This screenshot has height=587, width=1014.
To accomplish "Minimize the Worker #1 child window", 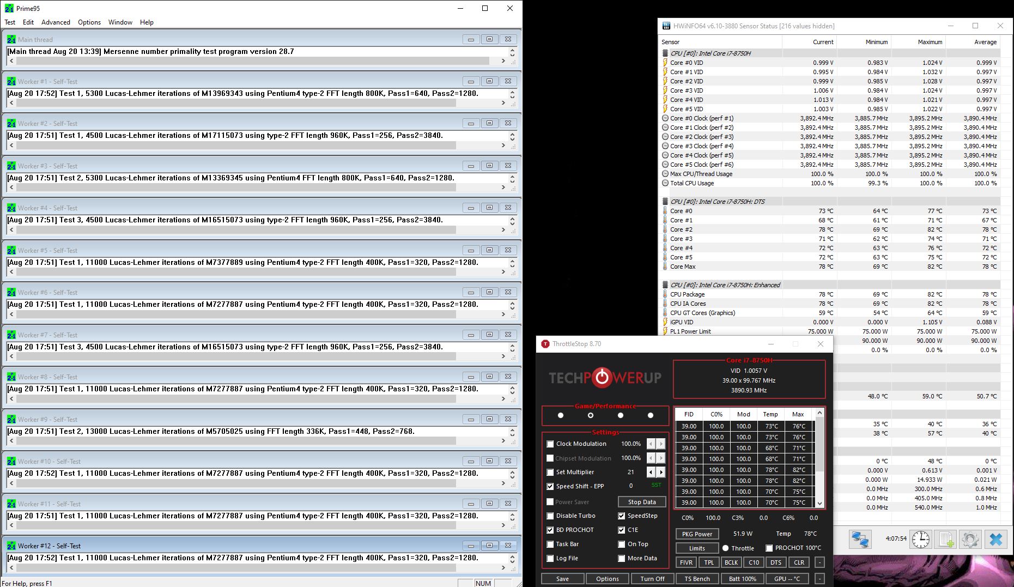I will point(471,81).
